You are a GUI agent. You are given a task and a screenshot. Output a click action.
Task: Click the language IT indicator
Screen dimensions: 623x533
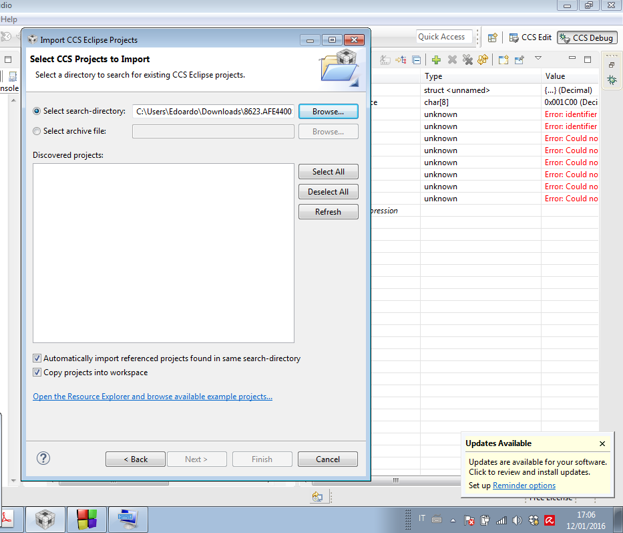(421, 518)
